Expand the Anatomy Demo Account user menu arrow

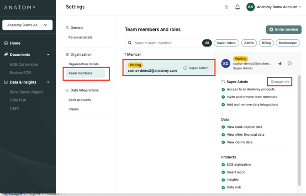(300, 7)
